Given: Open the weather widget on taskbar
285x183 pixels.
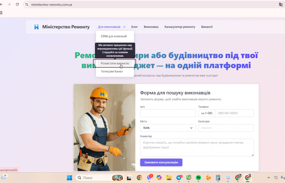Looking at the screenshot, I should point(4,177).
